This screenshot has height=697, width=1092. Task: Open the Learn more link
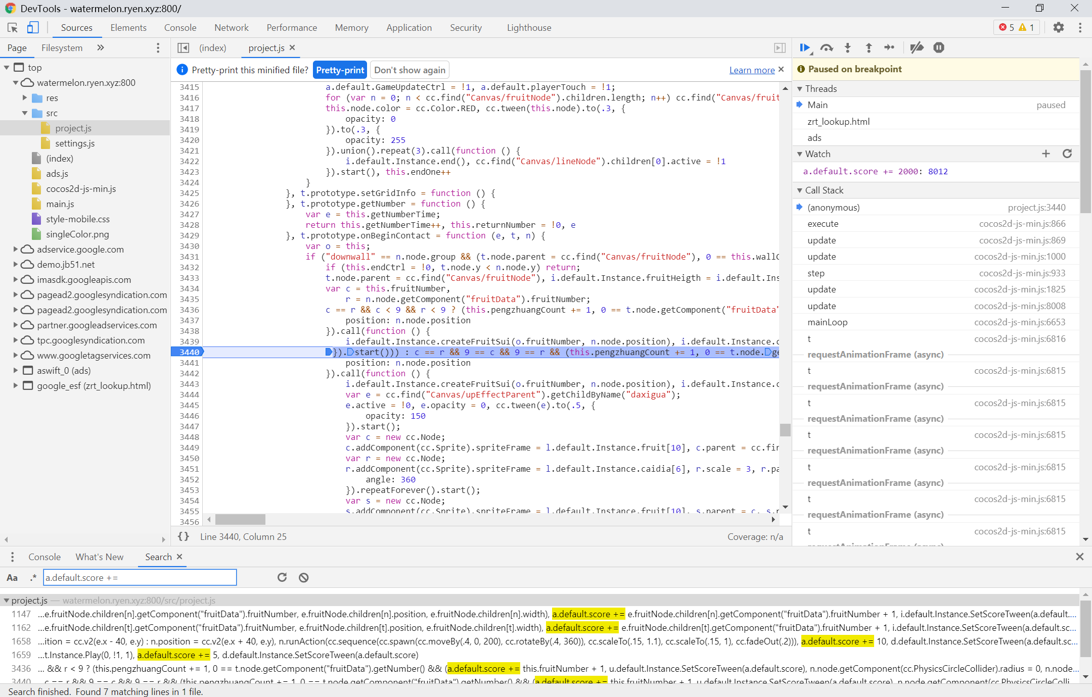click(752, 70)
